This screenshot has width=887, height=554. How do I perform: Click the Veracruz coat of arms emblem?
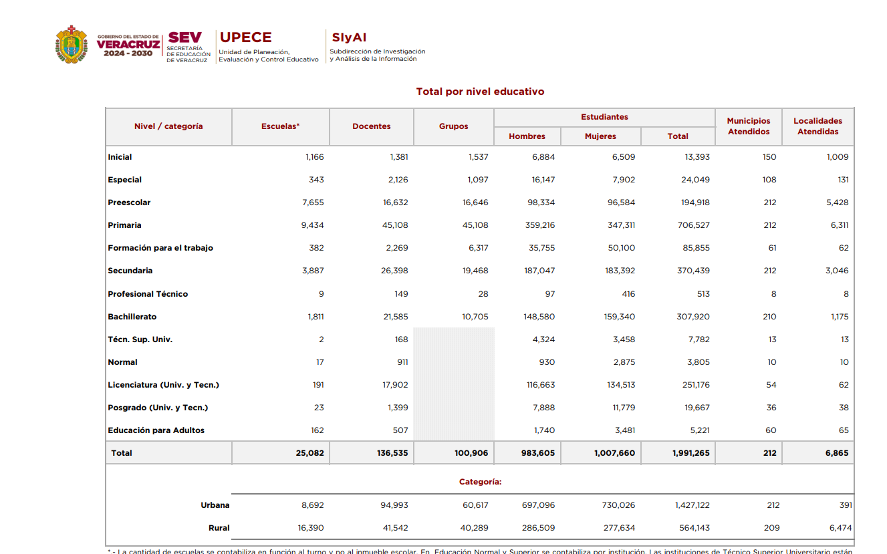72,45
